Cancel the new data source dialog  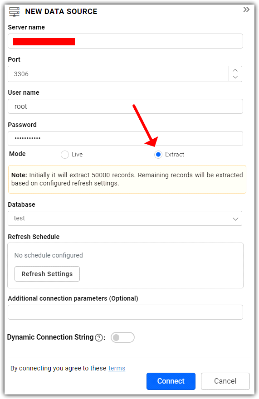click(x=225, y=381)
